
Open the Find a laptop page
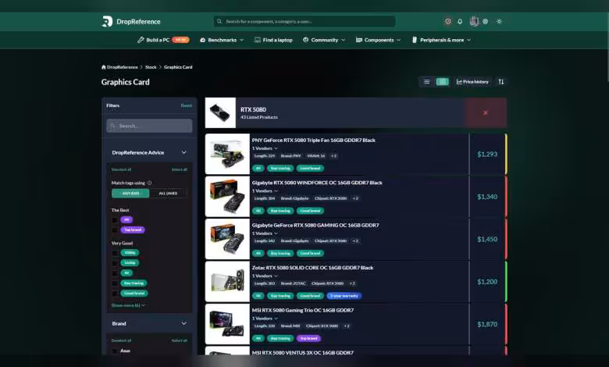pyautogui.click(x=273, y=40)
